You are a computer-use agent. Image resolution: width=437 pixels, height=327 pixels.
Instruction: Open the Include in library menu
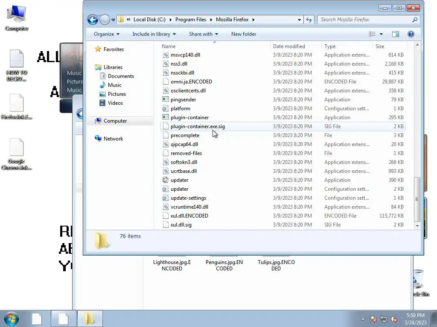pyautogui.click(x=154, y=34)
